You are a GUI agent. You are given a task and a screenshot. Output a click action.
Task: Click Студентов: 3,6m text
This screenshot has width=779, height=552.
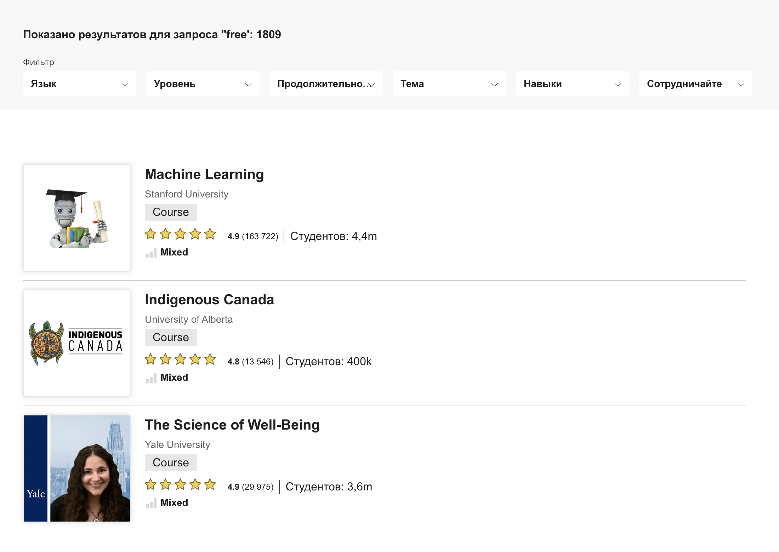[329, 487]
